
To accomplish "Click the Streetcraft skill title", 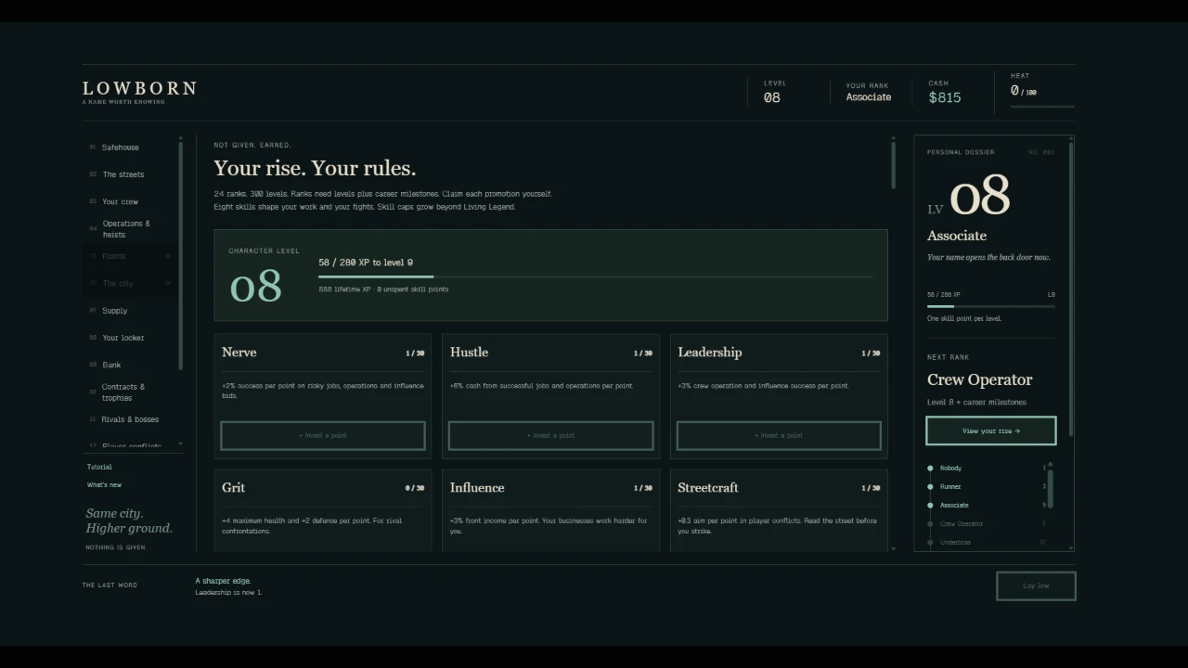I will (708, 488).
